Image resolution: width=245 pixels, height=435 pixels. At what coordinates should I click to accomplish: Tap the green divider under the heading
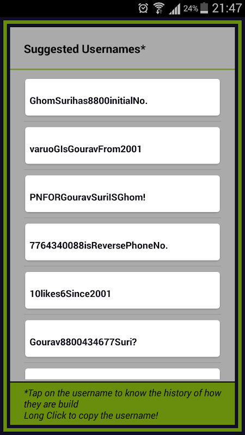coord(122,69)
